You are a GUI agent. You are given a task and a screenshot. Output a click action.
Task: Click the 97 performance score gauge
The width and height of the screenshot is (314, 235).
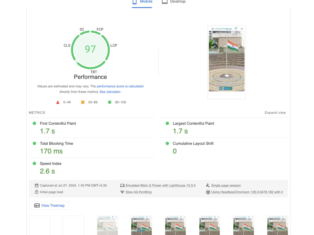90,50
